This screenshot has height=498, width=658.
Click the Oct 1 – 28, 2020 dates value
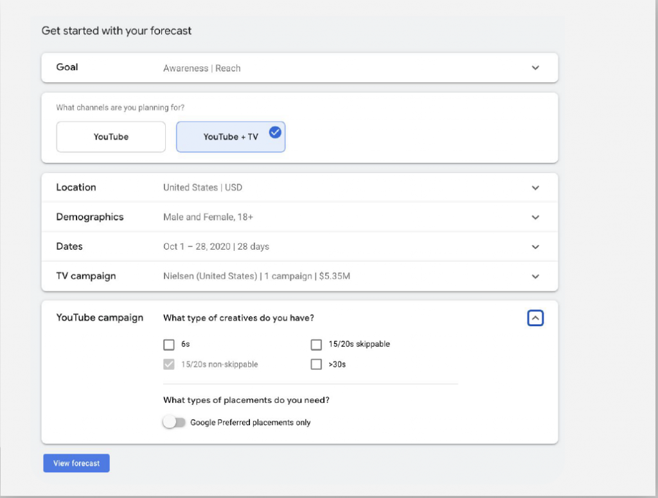tap(217, 247)
